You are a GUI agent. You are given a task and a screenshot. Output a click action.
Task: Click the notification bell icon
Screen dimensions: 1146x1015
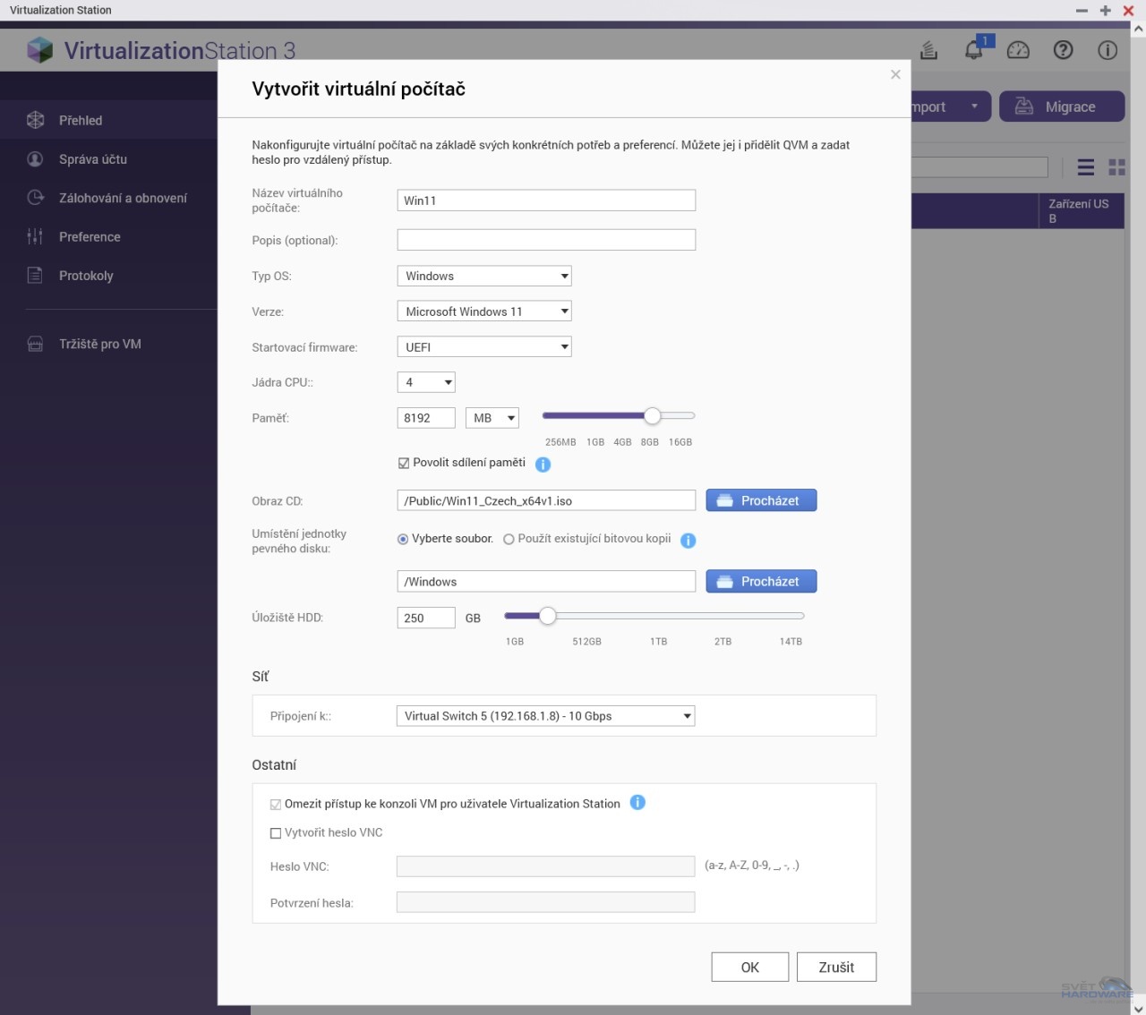973,50
